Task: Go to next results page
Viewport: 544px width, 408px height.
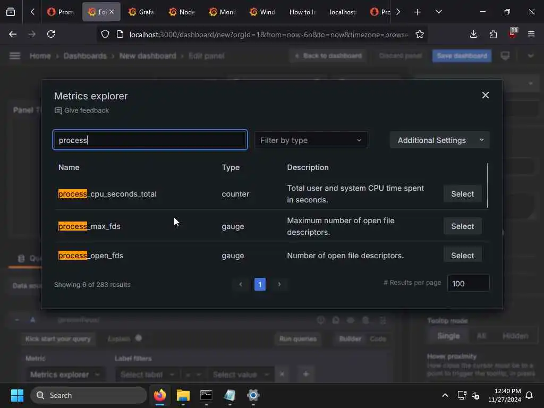Action: (279, 285)
